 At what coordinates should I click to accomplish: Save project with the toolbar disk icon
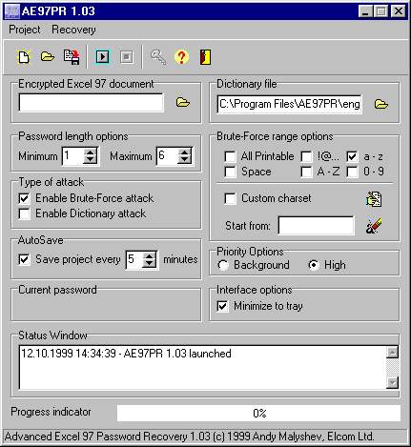[x=72, y=57]
